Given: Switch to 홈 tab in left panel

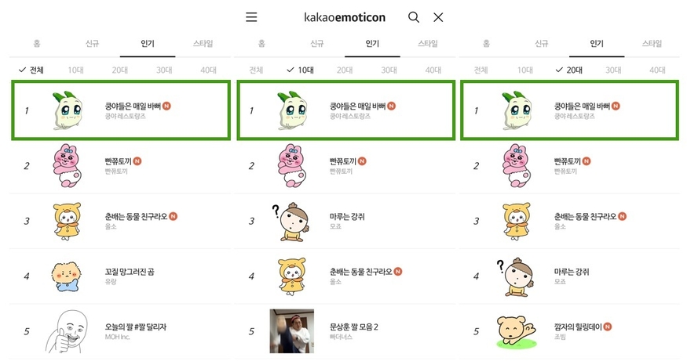Looking at the screenshot, I should pyautogui.click(x=37, y=44).
